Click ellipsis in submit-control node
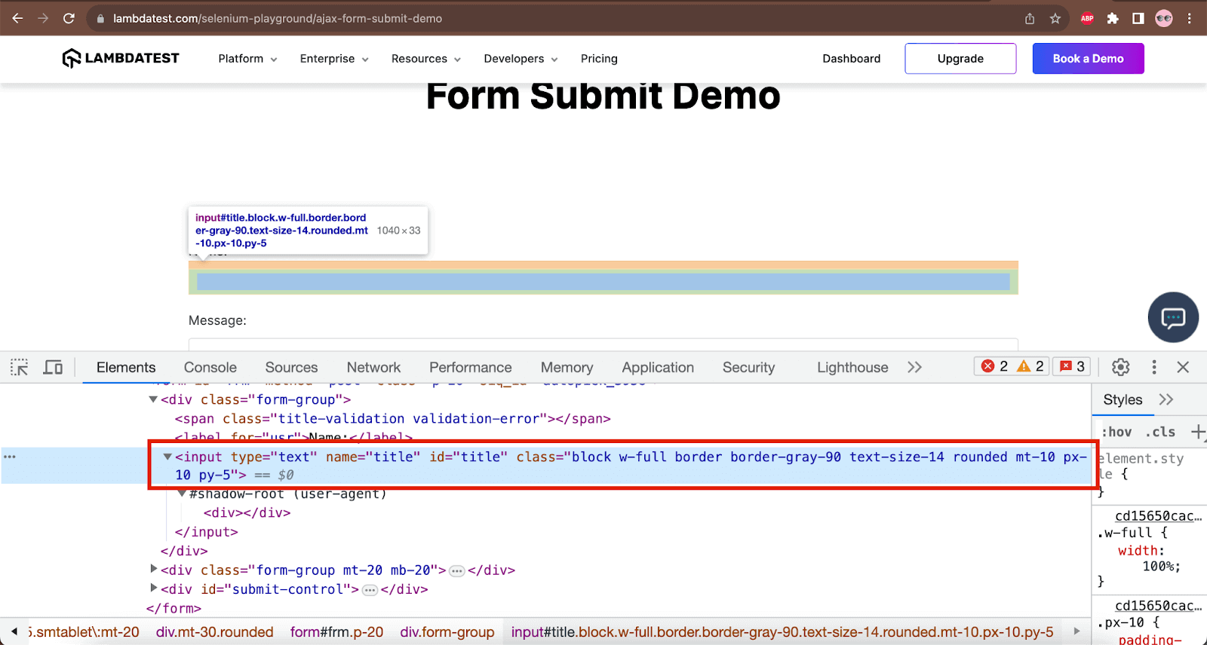 pyautogui.click(x=370, y=590)
